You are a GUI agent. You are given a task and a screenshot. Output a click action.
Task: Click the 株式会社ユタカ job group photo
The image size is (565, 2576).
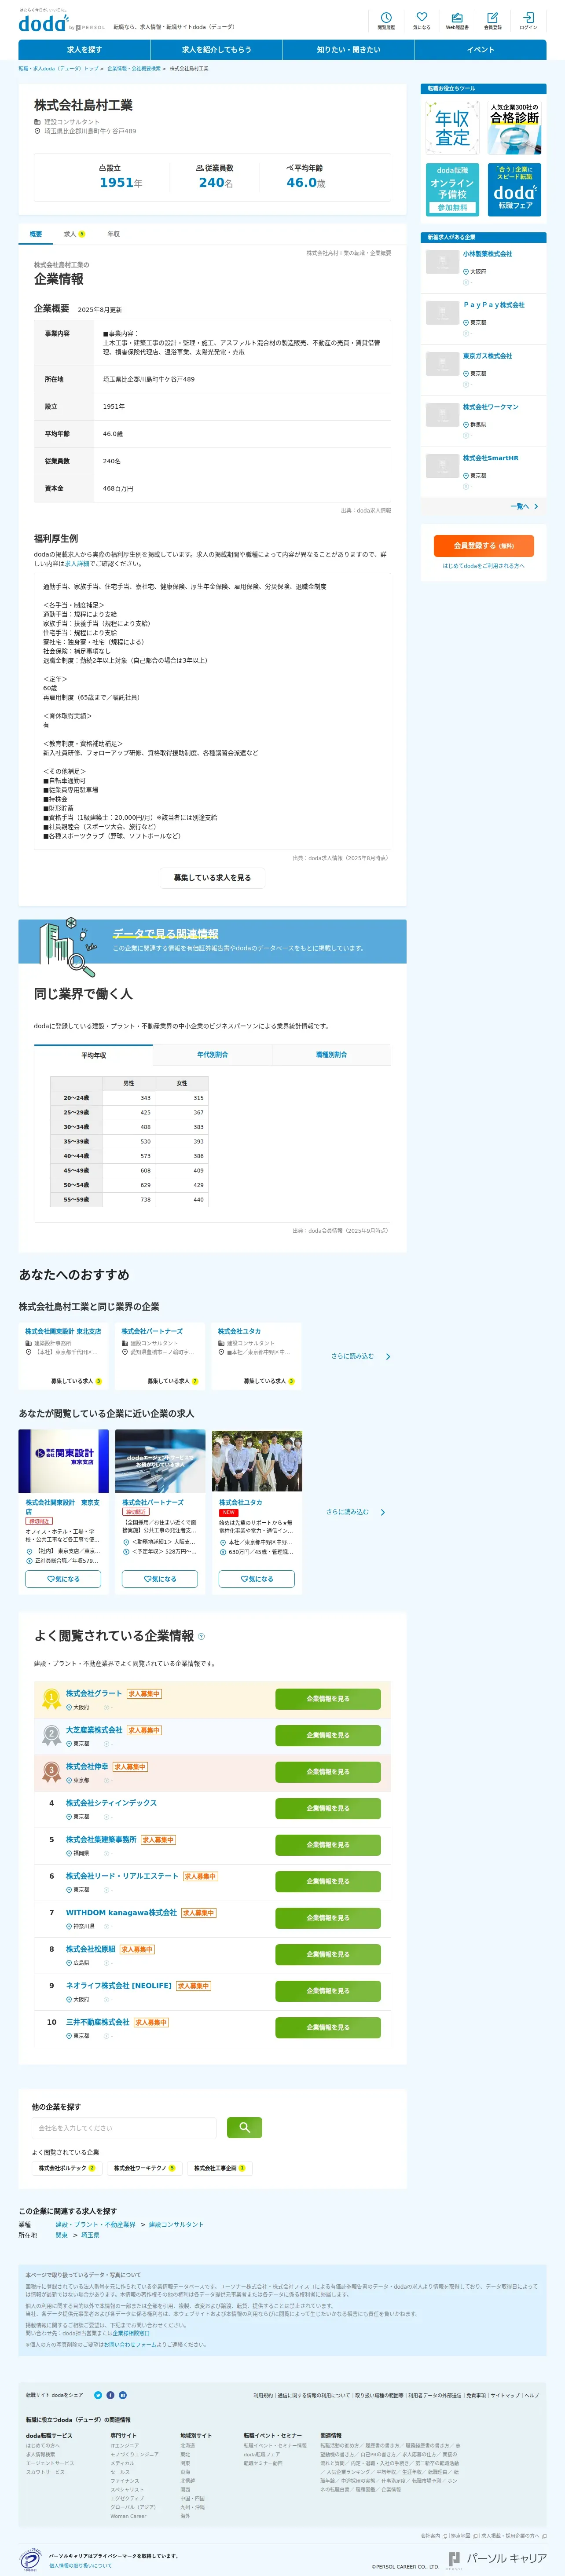(257, 1462)
